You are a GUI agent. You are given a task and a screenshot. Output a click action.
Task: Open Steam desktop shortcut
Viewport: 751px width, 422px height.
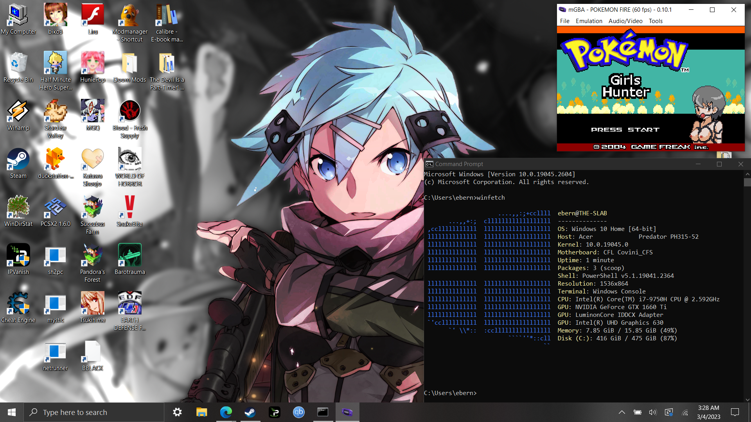click(x=18, y=163)
